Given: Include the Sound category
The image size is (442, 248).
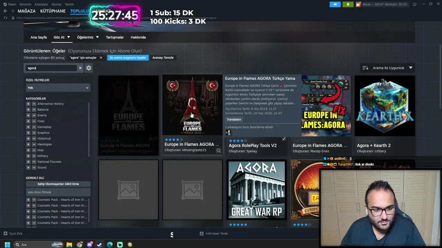Looking at the screenshot, I should 28,167.
